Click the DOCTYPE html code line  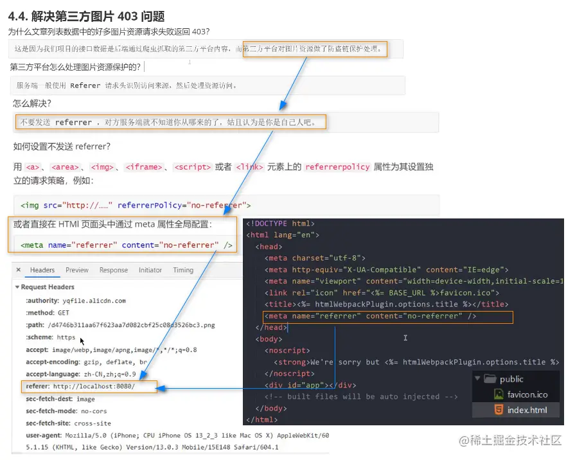pyautogui.click(x=280, y=224)
